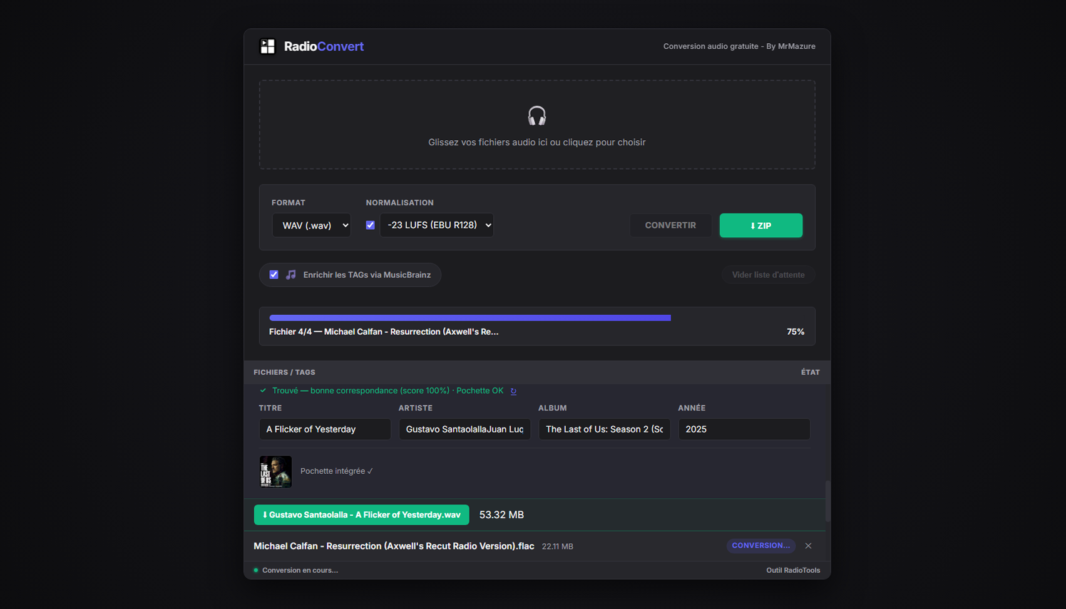Disable Enrichir les TAGs via MusicBrainz checkbox
Image resolution: width=1066 pixels, height=609 pixels.
tap(274, 275)
